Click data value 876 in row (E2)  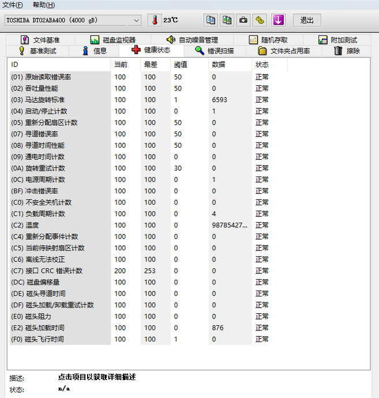218,328
